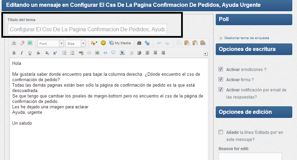Click 'Les he dejado una imagen para aclarar'
The image size is (297, 160).
[x=50, y=107]
